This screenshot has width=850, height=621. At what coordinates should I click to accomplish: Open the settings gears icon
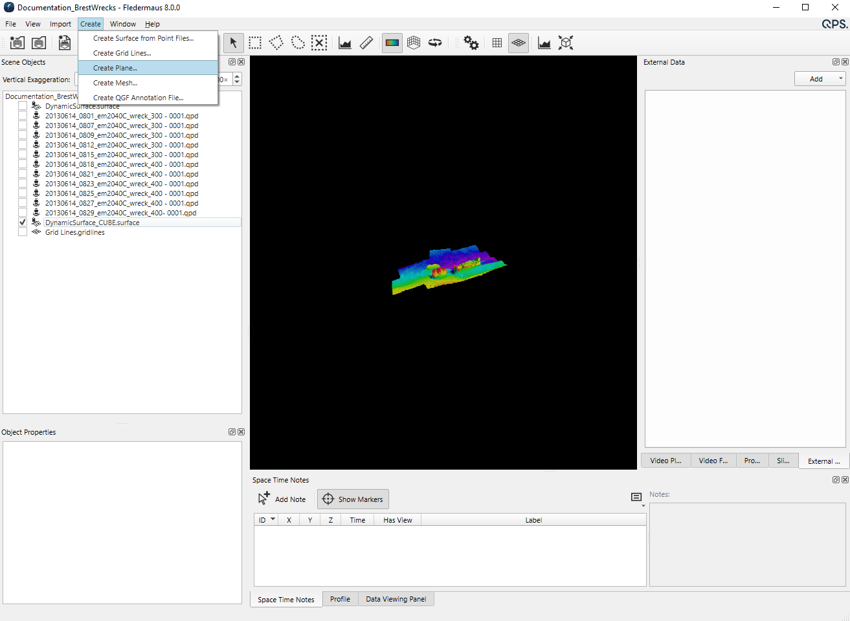(471, 43)
